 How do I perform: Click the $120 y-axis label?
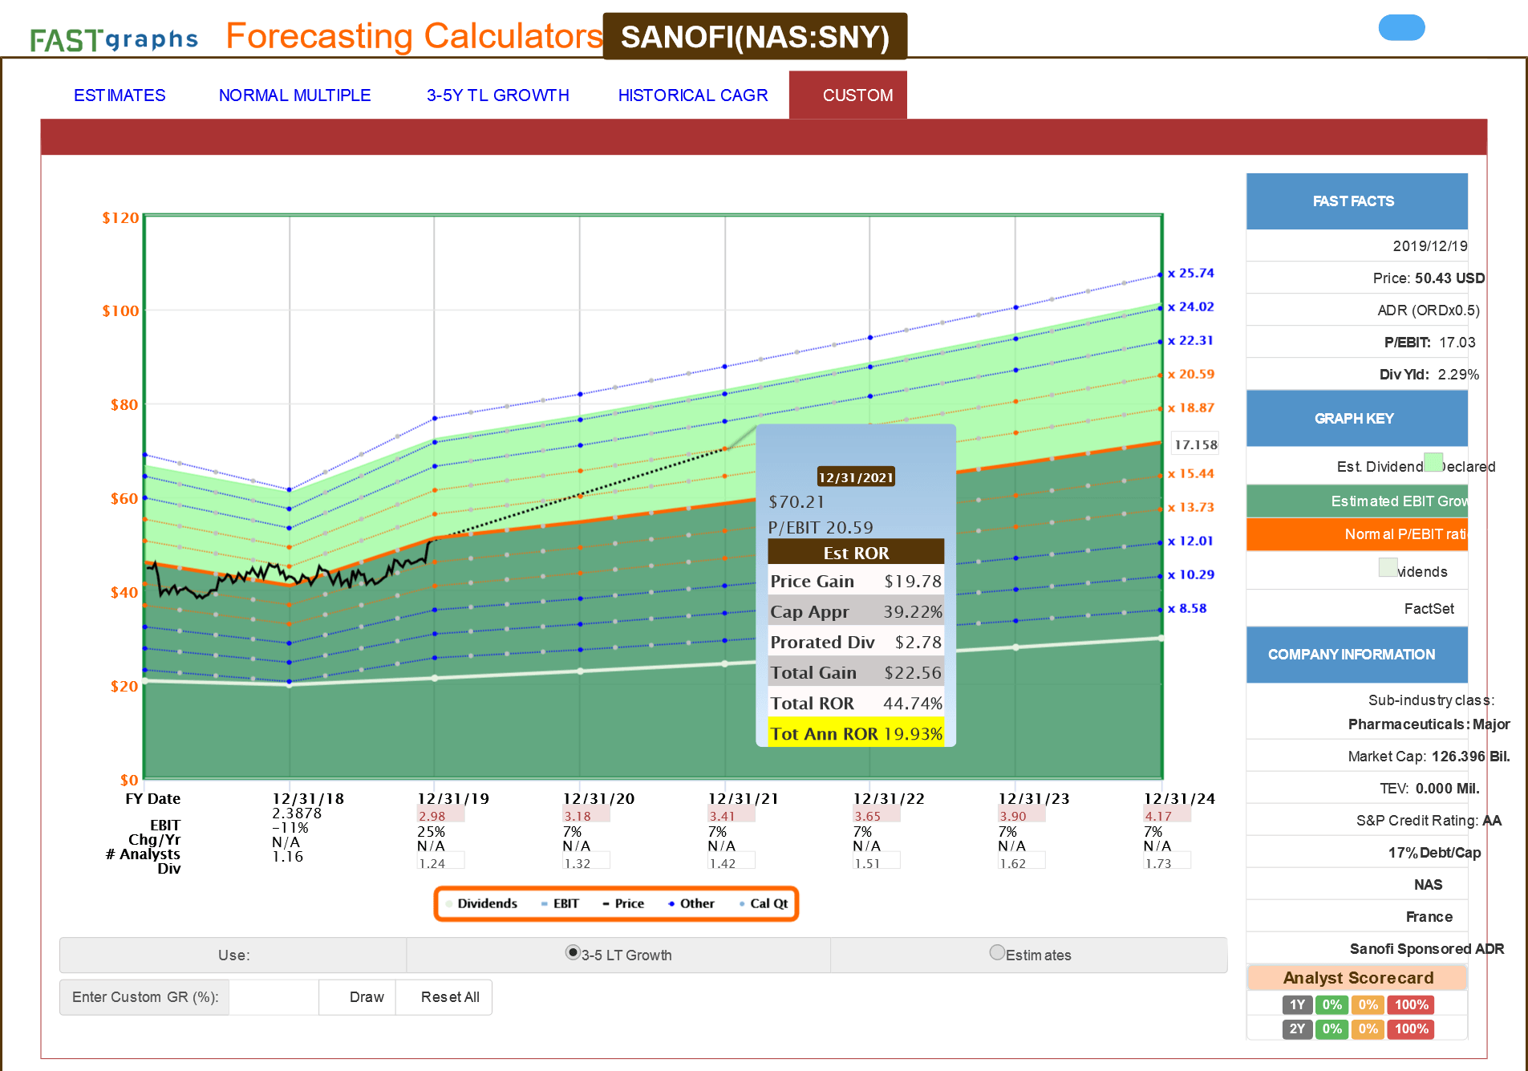pos(120,217)
